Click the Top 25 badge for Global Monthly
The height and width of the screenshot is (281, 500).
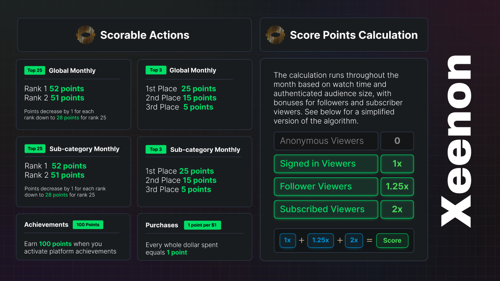coord(35,70)
